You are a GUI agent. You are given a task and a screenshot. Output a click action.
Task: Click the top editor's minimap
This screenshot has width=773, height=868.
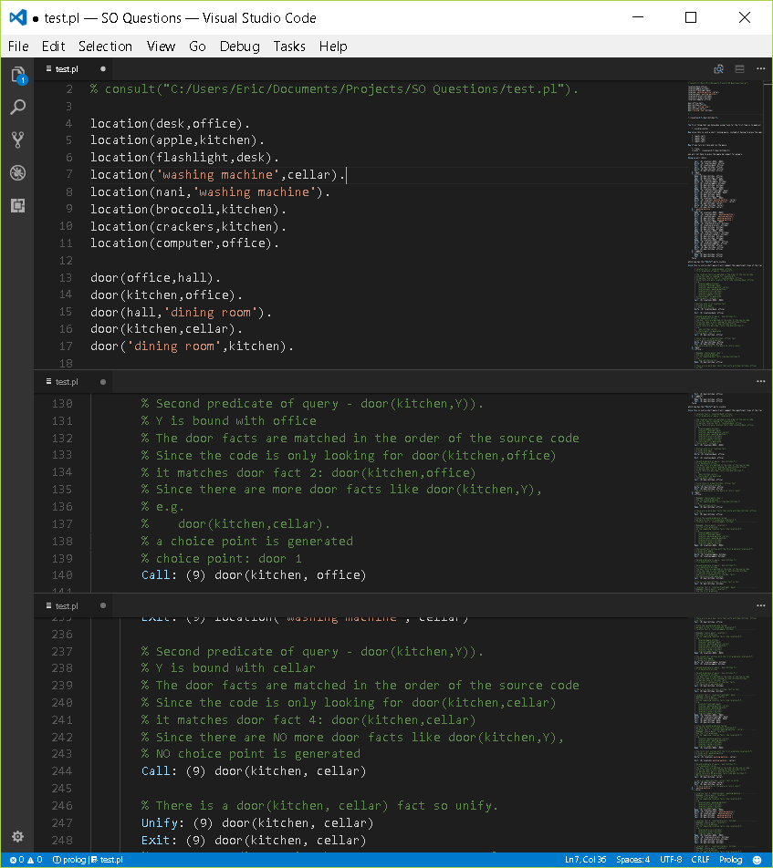(x=726, y=224)
